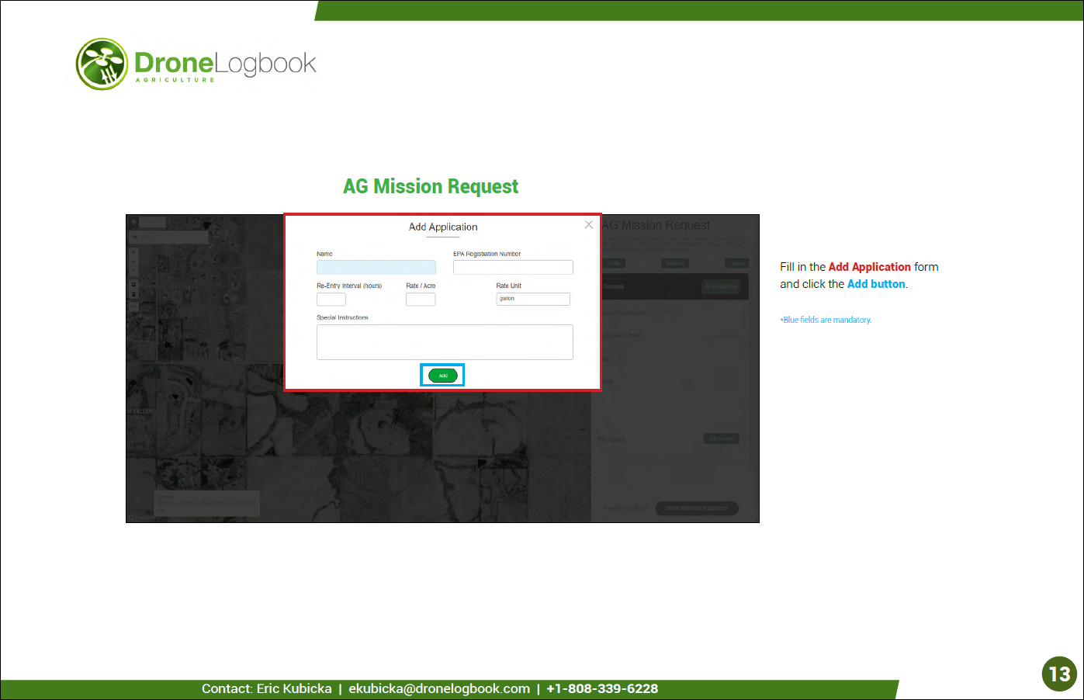
Task: Click the Add Product button
Action: click(x=722, y=438)
